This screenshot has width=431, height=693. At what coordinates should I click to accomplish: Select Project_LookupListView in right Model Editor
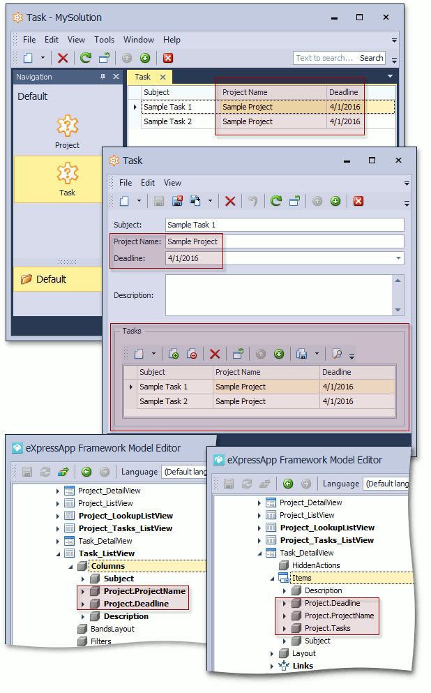click(327, 528)
